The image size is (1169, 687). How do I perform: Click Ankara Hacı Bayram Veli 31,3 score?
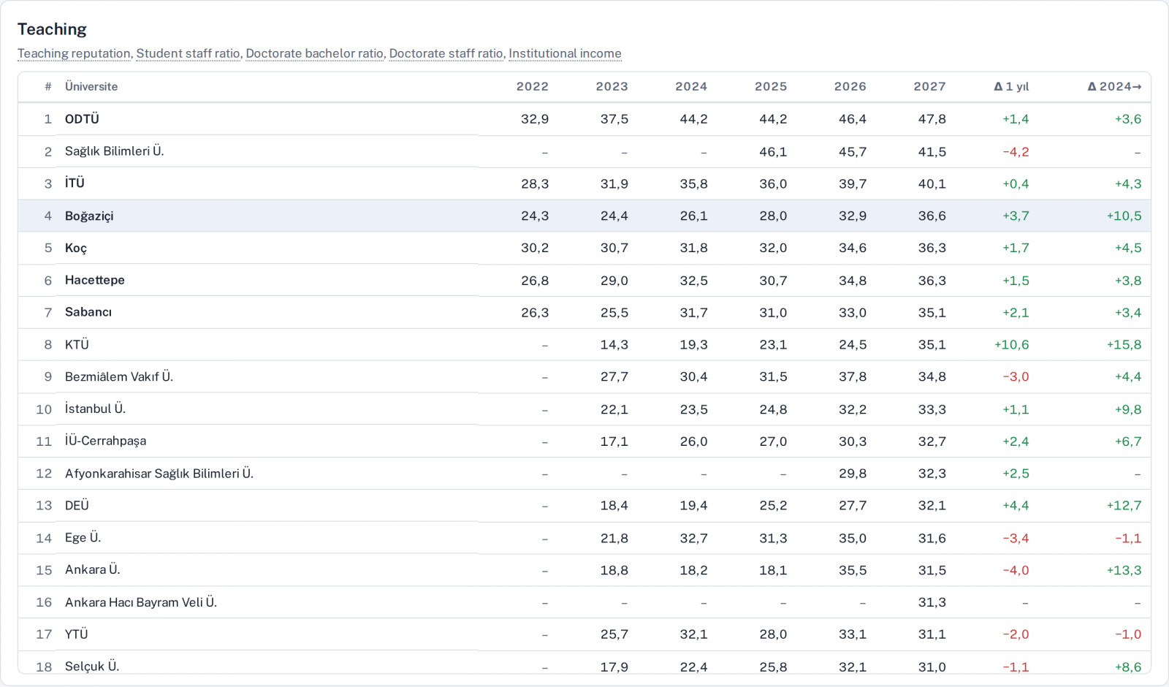click(x=932, y=602)
